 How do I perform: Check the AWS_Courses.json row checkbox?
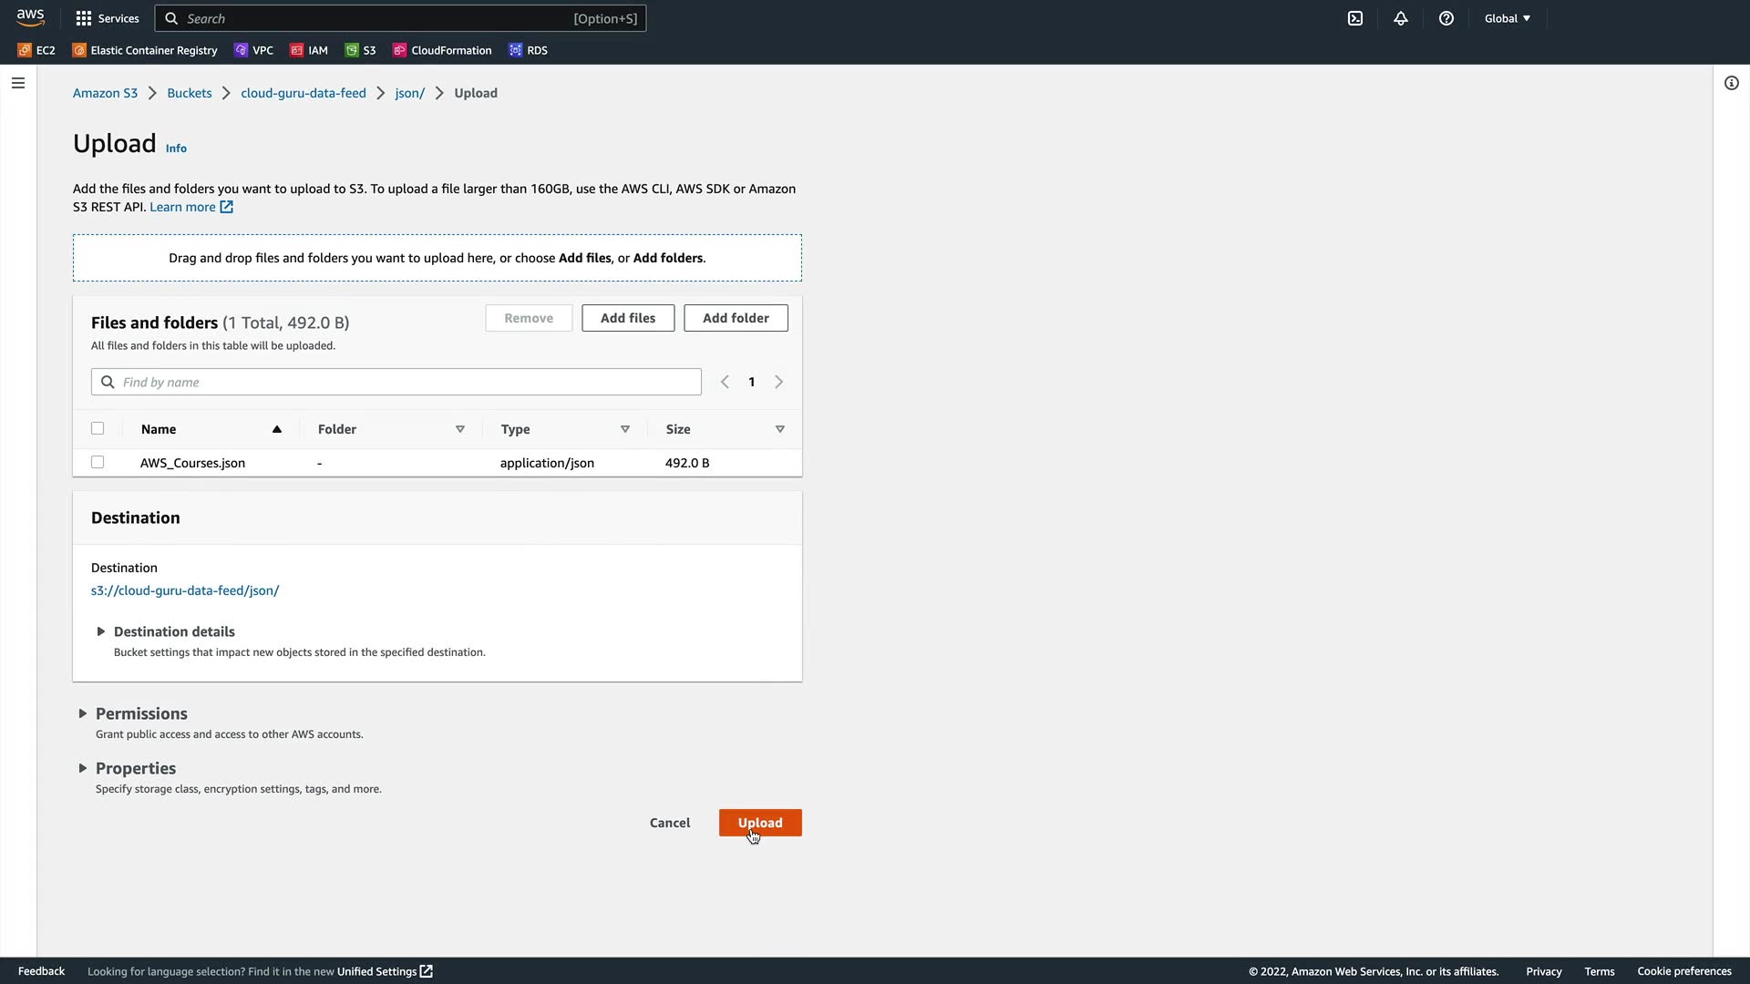coord(98,462)
